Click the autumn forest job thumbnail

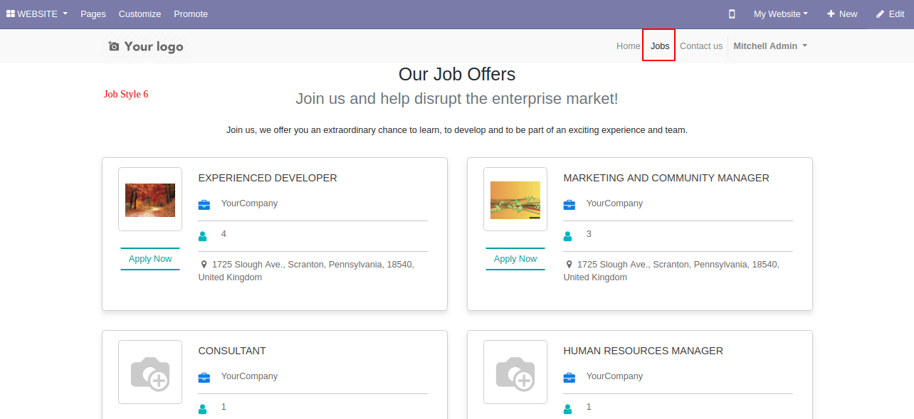point(150,200)
